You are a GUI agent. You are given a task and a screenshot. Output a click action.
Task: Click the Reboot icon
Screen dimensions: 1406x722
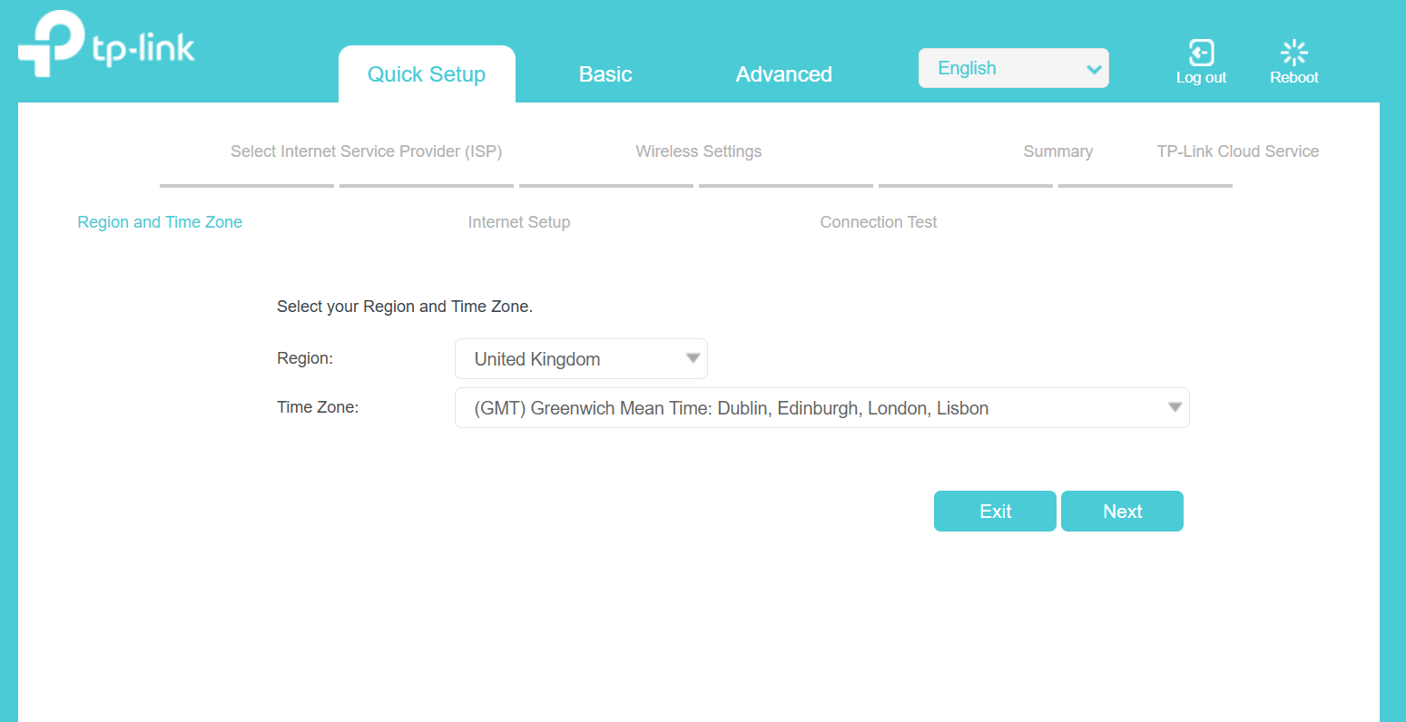pyautogui.click(x=1294, y=52)
